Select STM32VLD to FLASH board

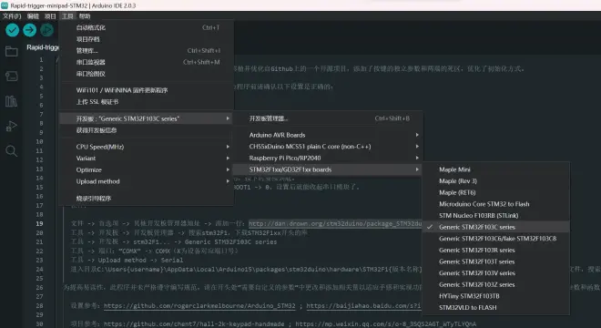click(x=496, y=308)
